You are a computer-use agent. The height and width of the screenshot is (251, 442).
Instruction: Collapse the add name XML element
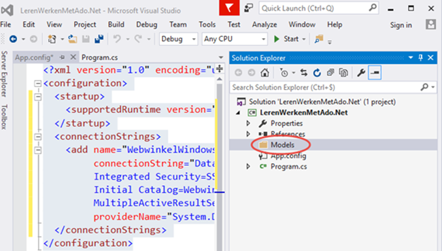pos(37,150)
